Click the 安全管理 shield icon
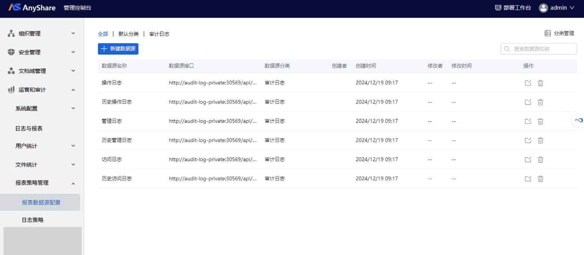The image size is (584, 255). pos(11,52)
